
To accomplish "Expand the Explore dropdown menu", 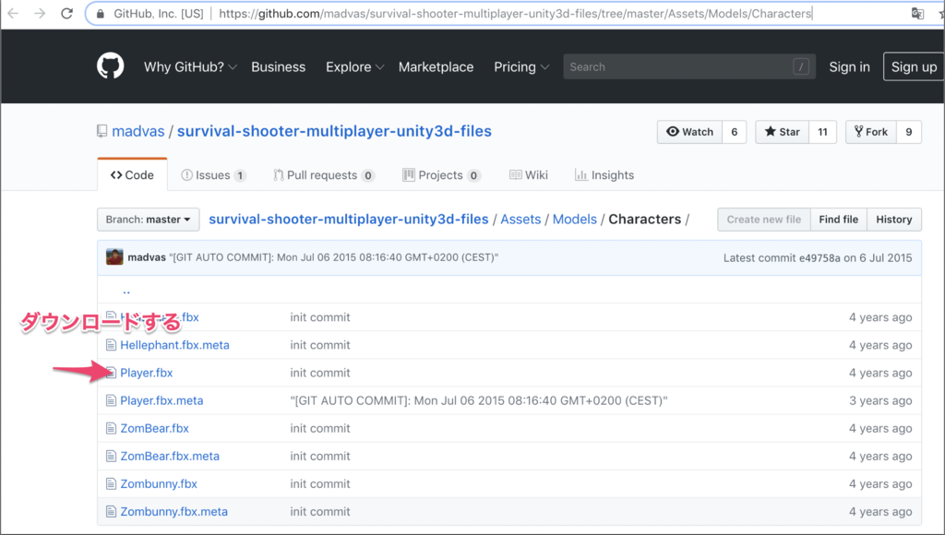I will pyautogui.click(x=354, y=66).
